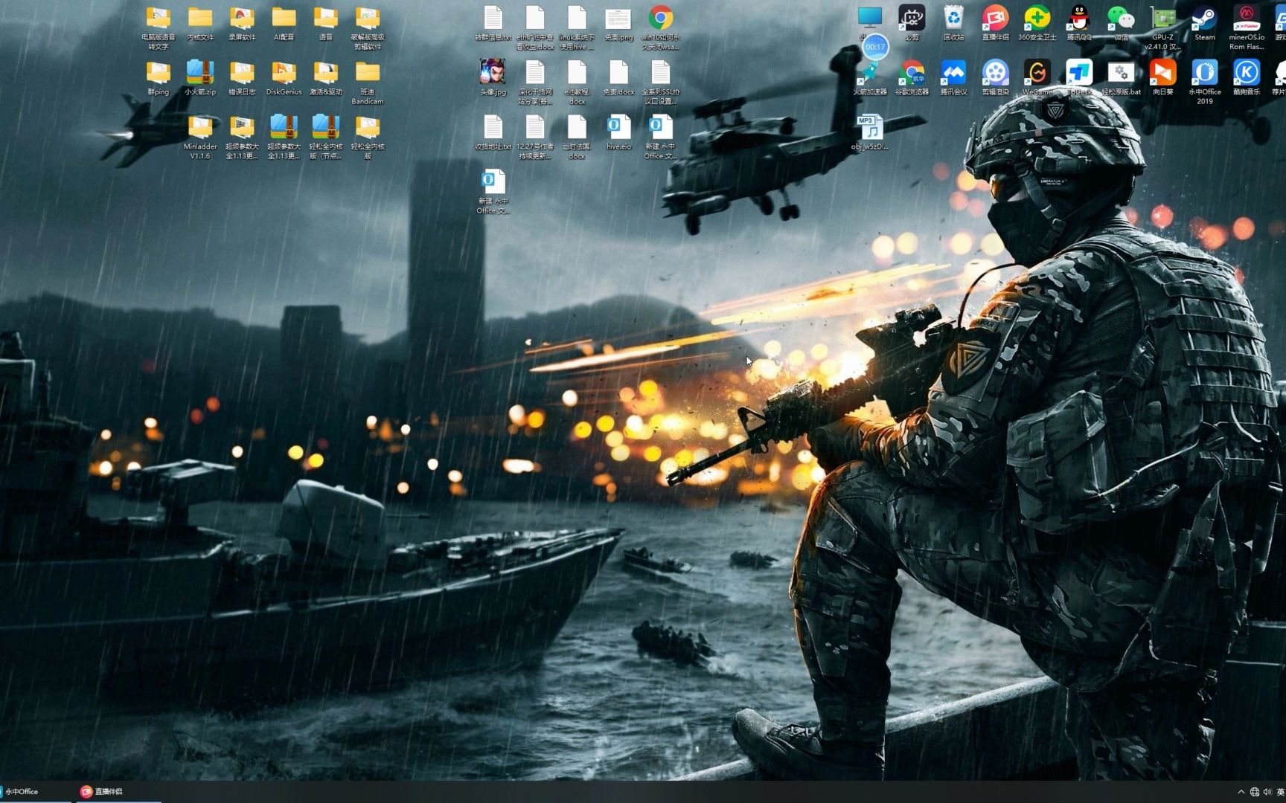The width and height of the screenshot is (1286, 803).
Task: Select the 内核文件 folder
Action: [199, 22]
